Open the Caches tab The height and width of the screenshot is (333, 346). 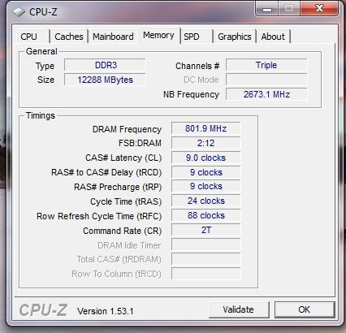(69, 37)
